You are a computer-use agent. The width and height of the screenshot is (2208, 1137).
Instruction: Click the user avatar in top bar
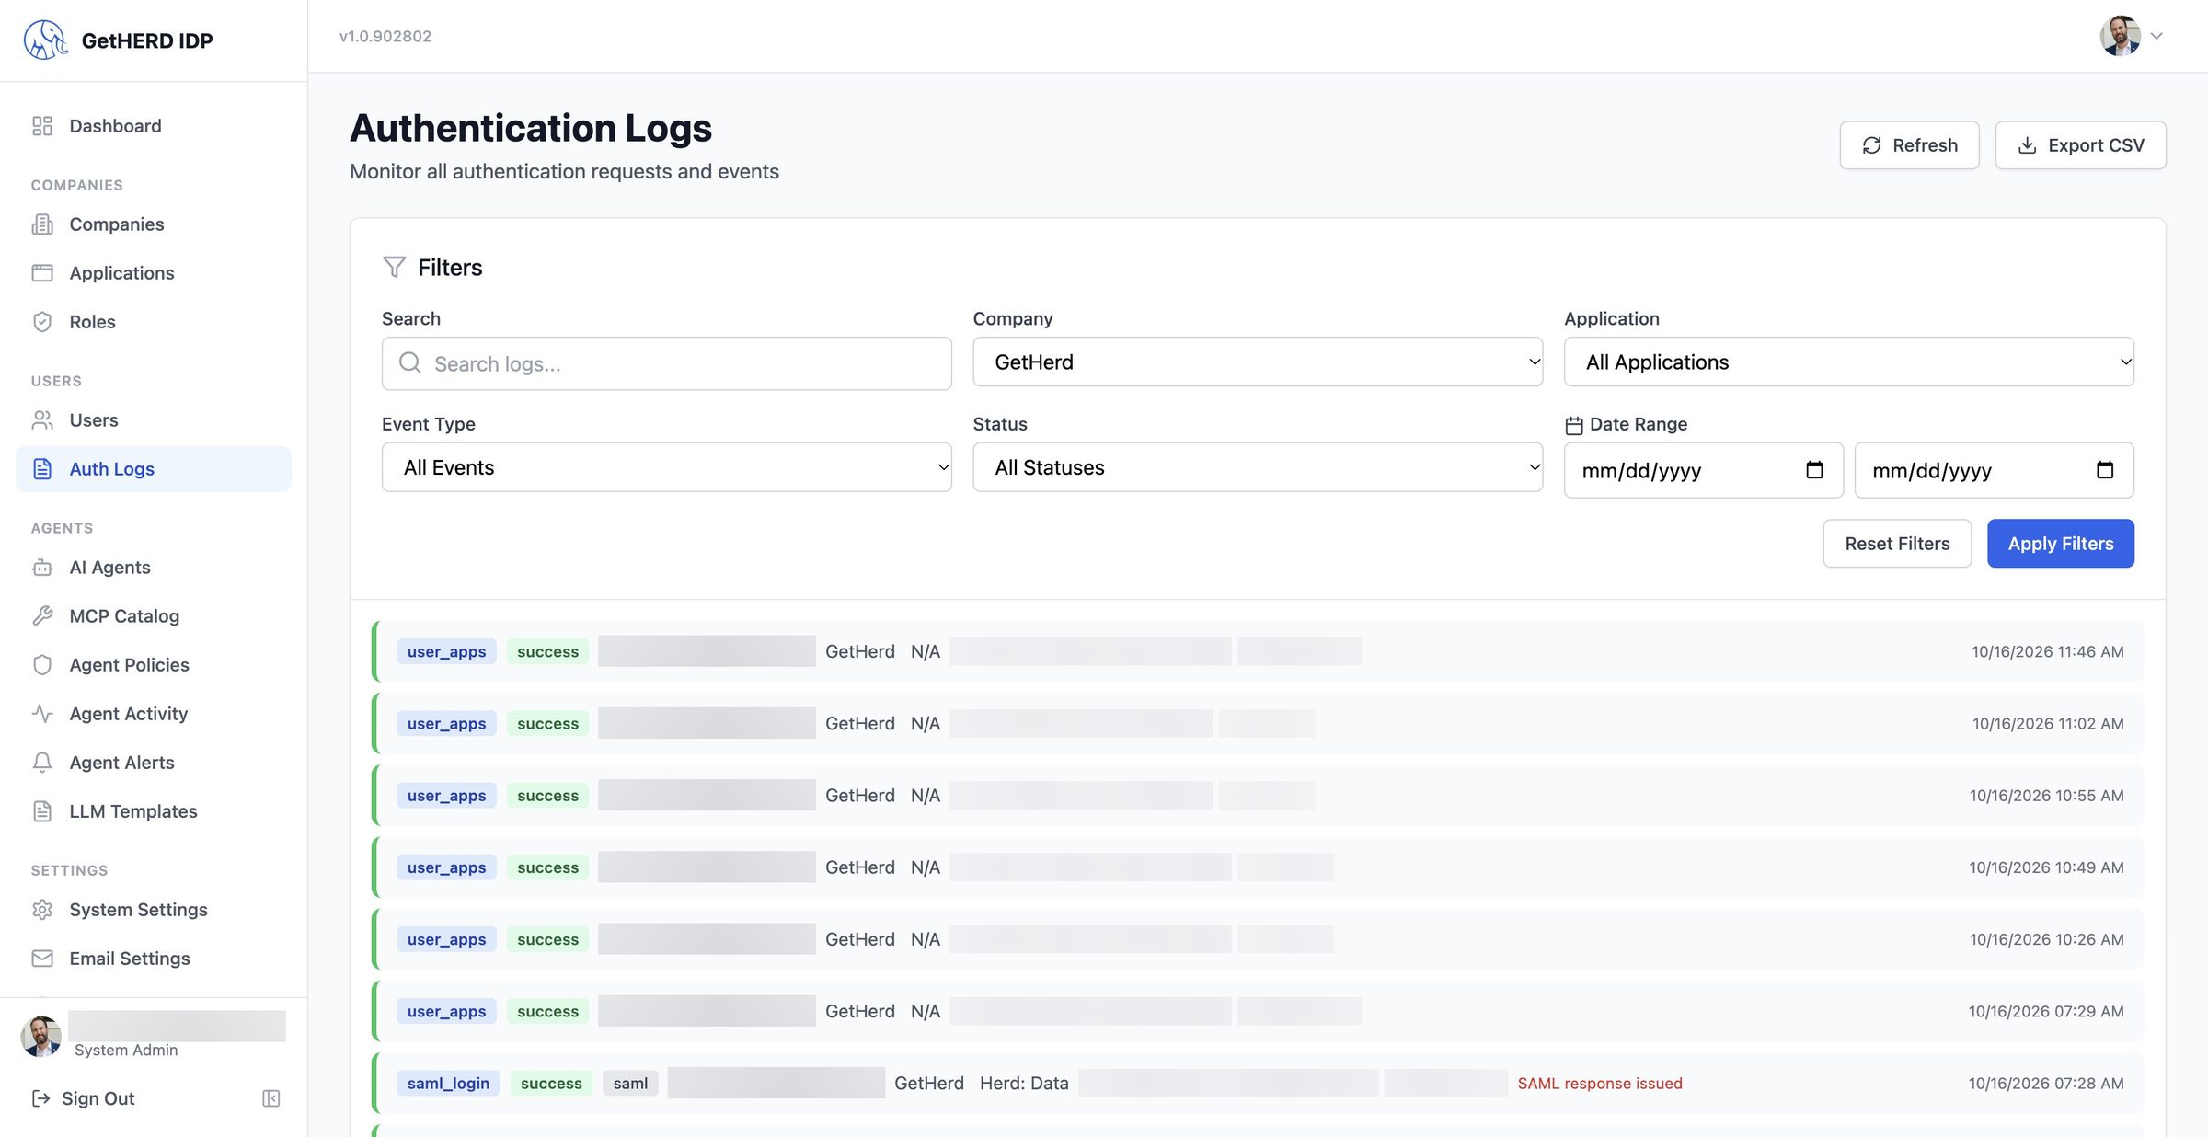tap(2120, 36)
